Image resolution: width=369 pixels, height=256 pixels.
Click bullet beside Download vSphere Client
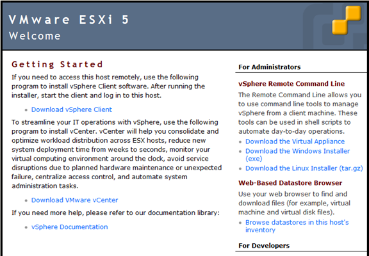(26, 110)
